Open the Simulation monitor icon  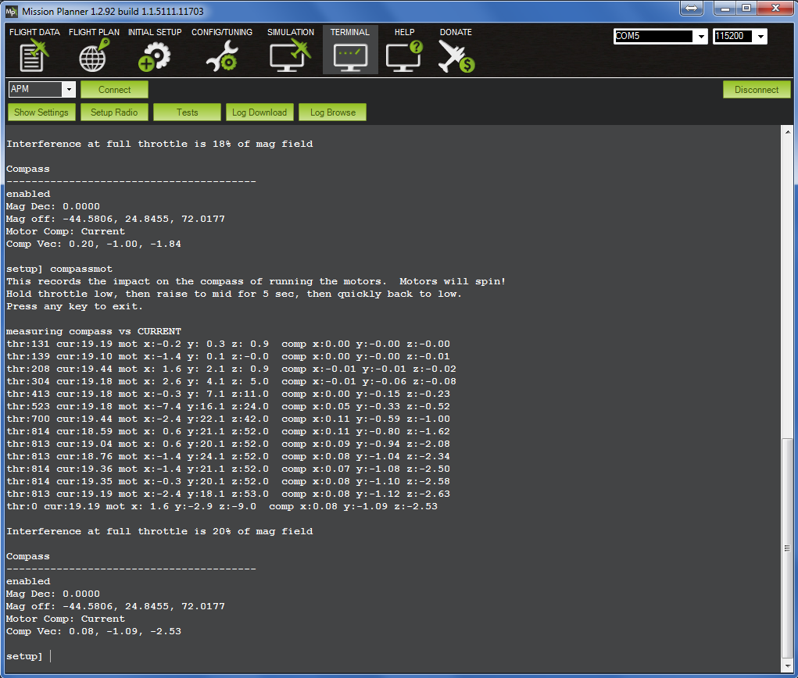290,56
